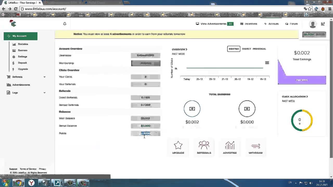This screenshot has width=333, height=187.
Task: Open the Overview link above chart
Action: pos(180,49)
